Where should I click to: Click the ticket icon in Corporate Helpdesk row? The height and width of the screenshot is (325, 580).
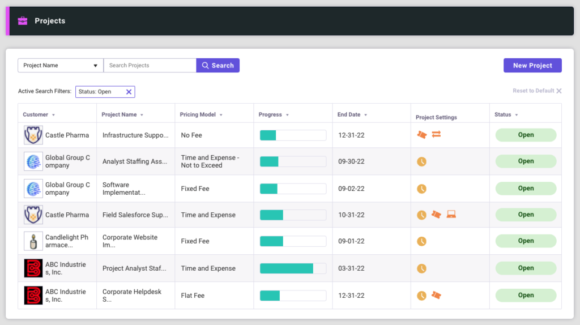(436, 295)
